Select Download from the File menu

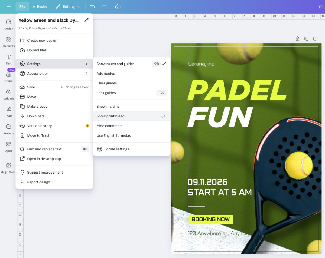coord(35,116)
